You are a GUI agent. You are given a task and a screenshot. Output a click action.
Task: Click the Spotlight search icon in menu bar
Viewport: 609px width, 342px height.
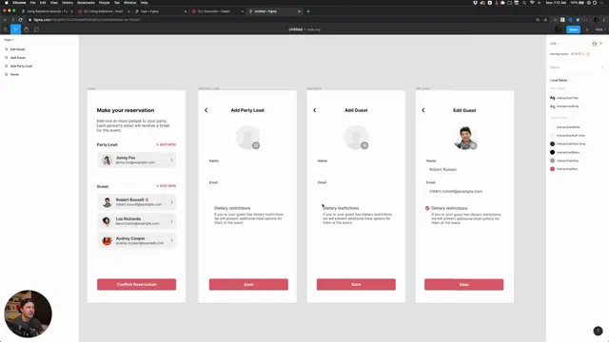pyautogui.click(x=524, y=3)
